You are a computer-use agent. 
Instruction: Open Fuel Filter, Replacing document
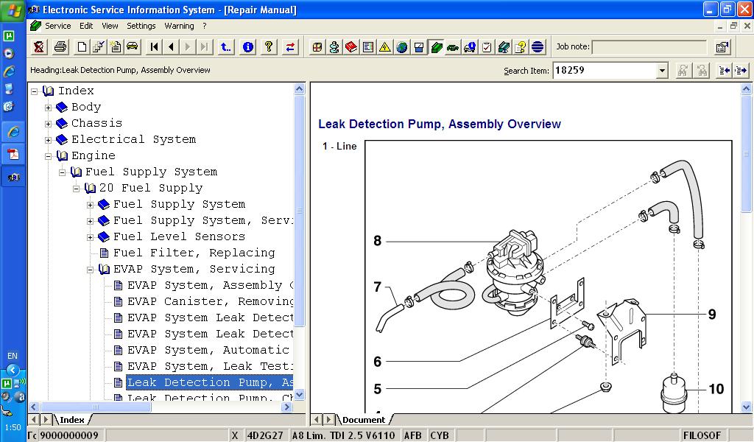pyautogui.click(x=194, y=253)
